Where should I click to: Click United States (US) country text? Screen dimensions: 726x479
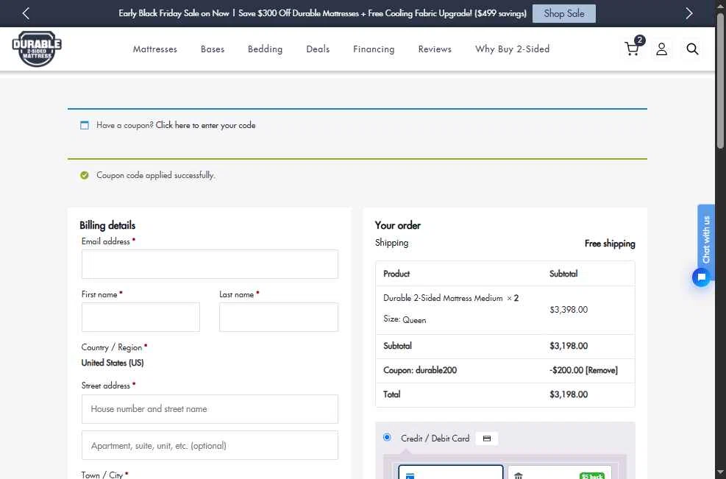(x=113, y=363)
